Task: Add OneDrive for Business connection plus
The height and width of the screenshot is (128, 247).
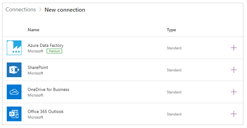Action: [x=233, y=92]
